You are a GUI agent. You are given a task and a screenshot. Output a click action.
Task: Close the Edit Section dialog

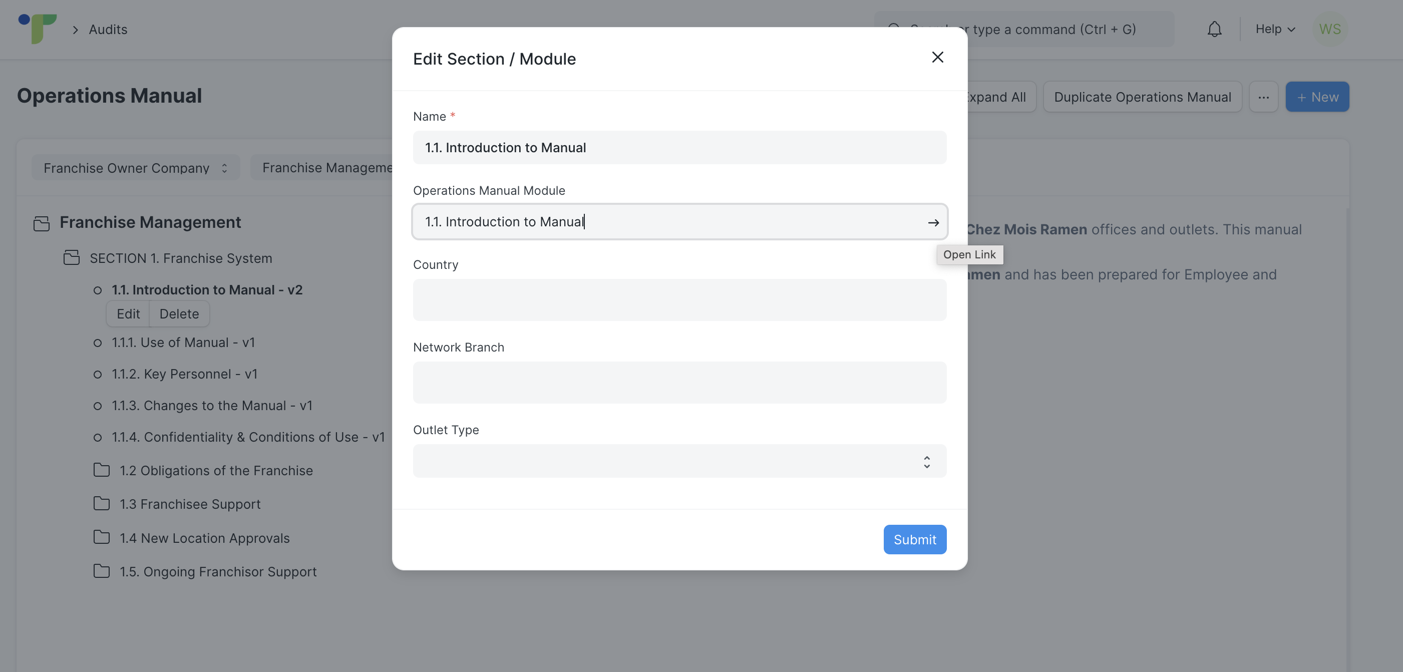coord(937,57)
